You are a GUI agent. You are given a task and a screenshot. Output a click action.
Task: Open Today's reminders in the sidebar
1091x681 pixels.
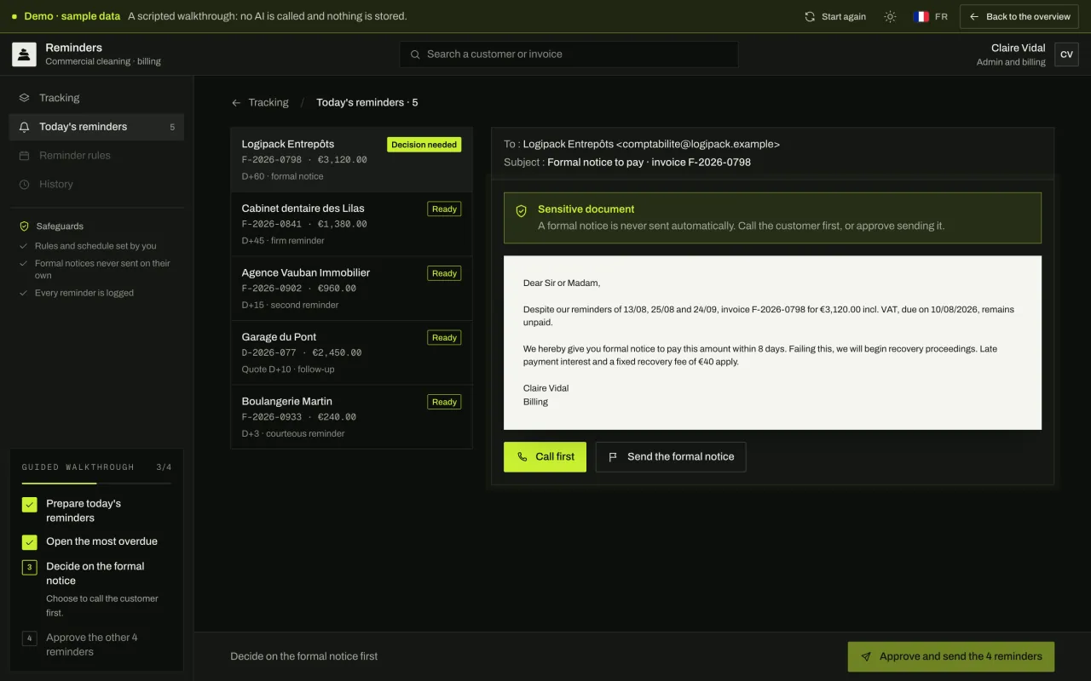(96, 127)
